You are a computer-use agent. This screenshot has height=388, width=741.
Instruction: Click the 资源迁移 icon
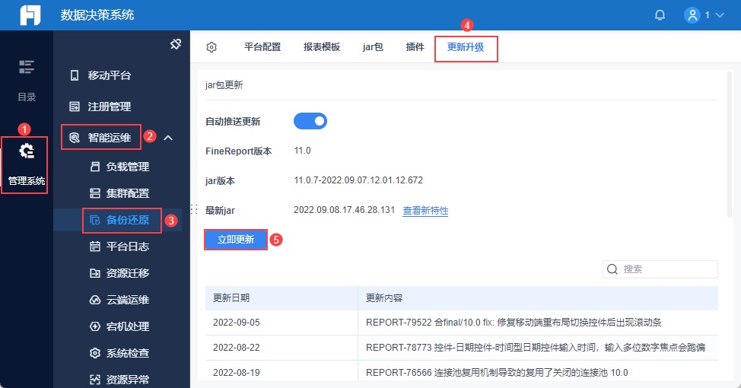95,272
